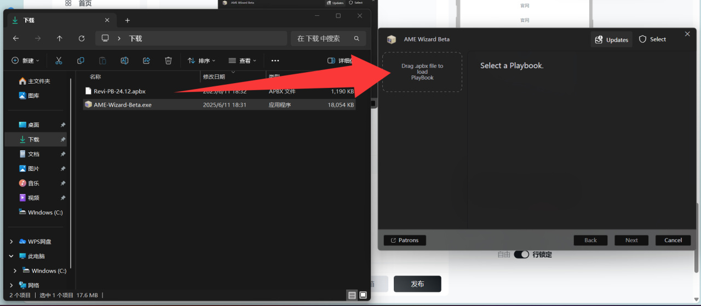
Task: Click the Select button in AME Wizard
Action: coord(652,39)
